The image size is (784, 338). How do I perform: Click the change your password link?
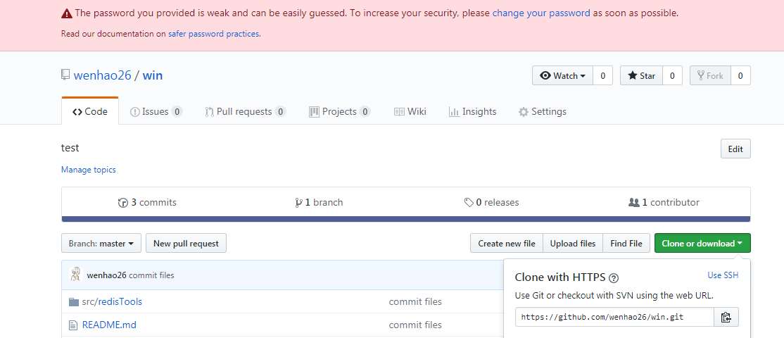(541, 13)
